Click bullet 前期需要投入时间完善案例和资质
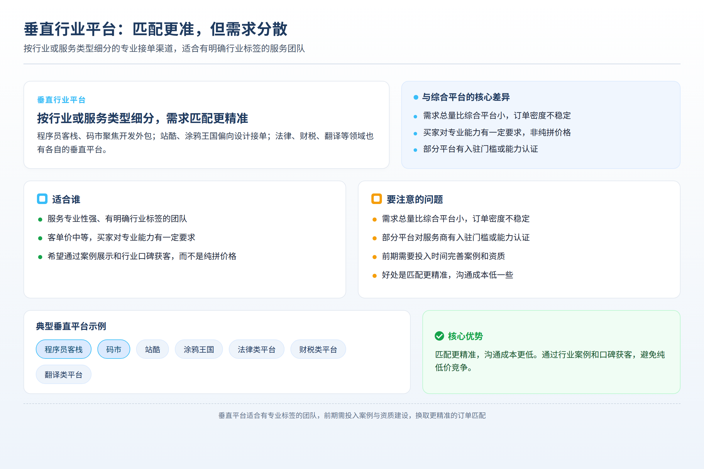Screen dimensions: 704x469 (443, 256)
